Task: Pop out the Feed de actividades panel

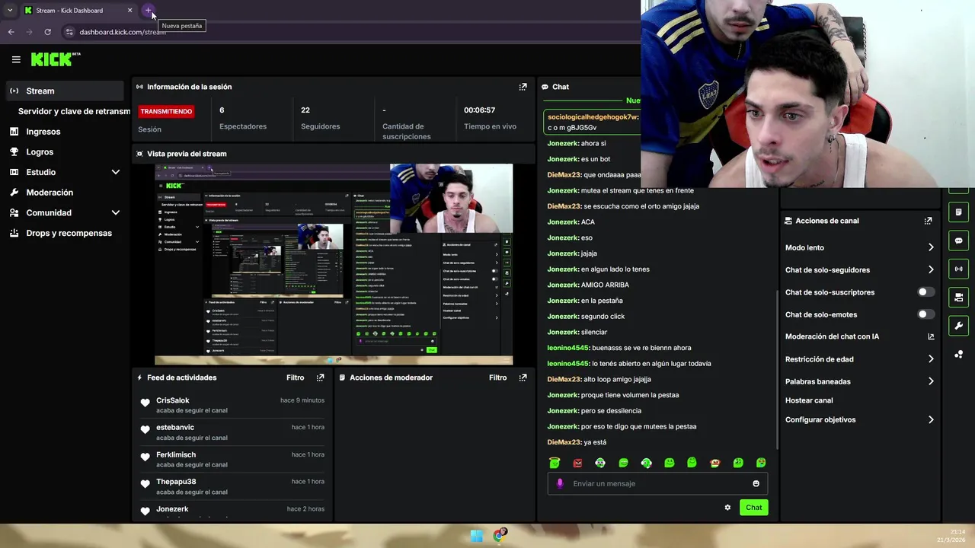Action: pyautogui.click(x=320, y=378)
